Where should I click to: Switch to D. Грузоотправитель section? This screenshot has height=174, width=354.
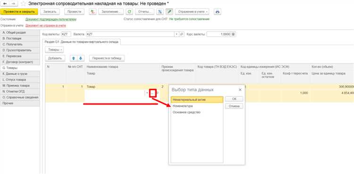(x=20, y=50)
